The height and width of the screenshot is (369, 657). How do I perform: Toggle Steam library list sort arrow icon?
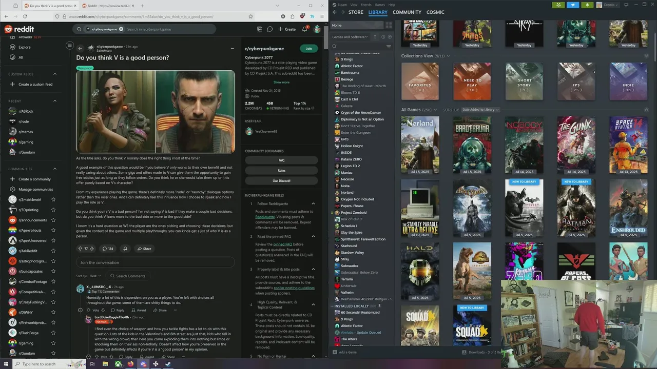coord(375,37)
